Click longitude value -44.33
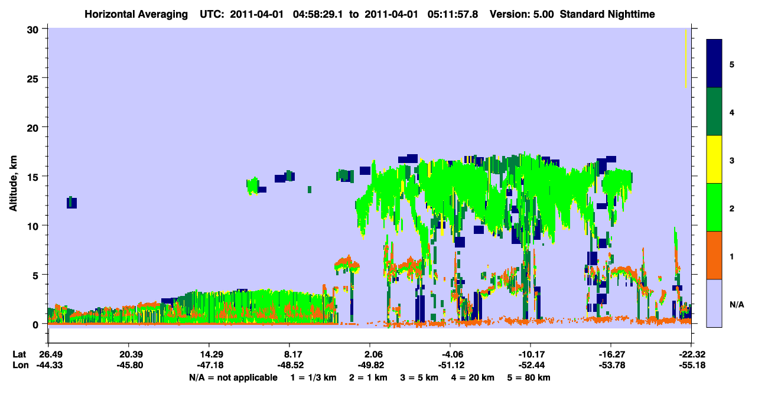The width and height of the screenshot is (768, 394). tap(48, 365)
